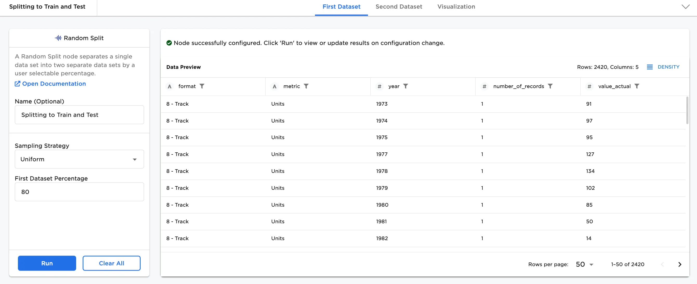Click the value_actual column filter icon
The height and width of the screenshot is (284, 697).
637,86
